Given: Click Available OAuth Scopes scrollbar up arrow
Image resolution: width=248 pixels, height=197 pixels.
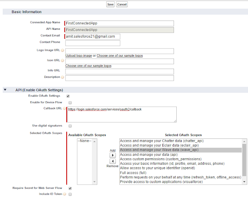Looking at the screenshot, I should pos(95,141).
